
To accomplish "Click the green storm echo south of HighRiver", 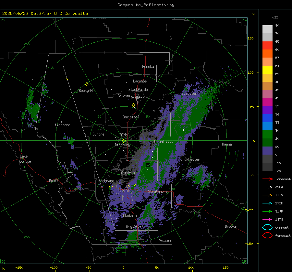I will pyautogui.click(x=133, y=236).
